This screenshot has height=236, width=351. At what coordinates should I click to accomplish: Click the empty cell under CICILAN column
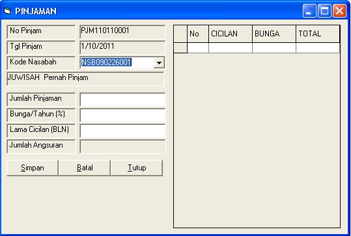[231, 48]
